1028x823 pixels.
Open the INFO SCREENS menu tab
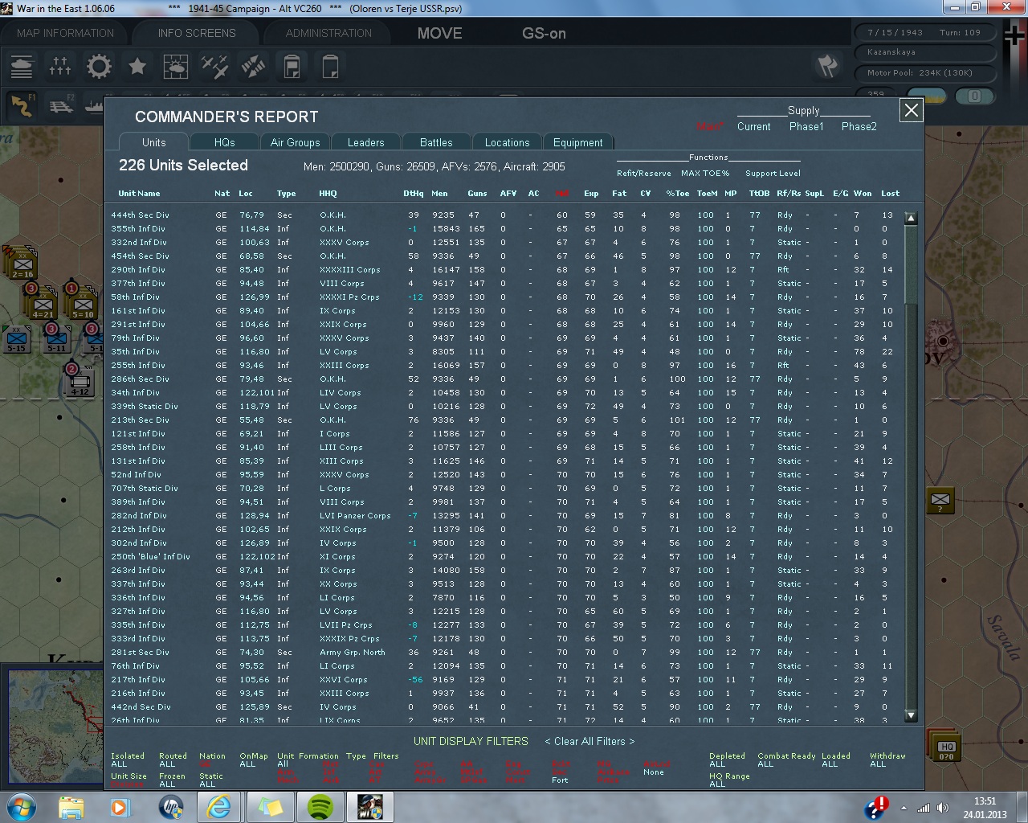tap(197, 33)
